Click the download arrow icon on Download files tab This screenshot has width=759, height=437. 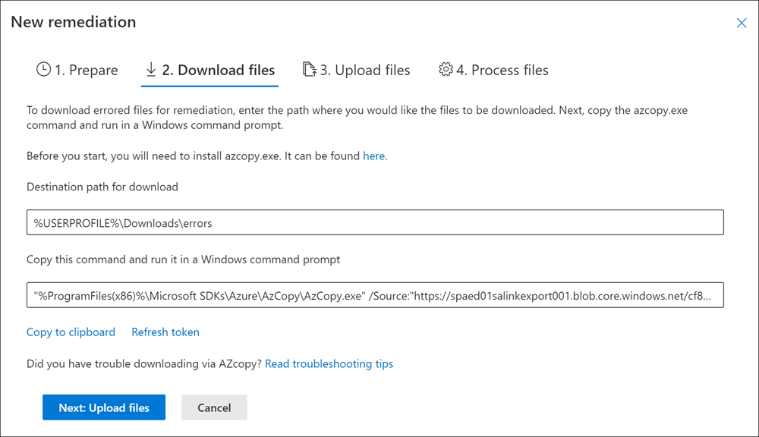150,70
